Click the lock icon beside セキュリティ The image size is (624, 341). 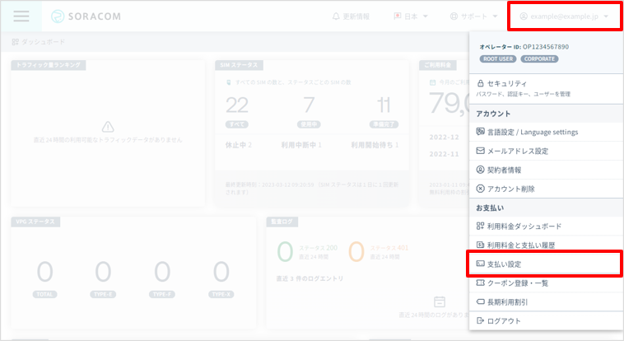[x=480, y=83]
